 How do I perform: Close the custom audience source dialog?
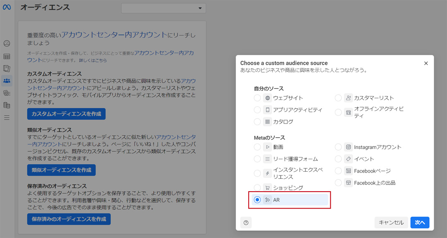tap(426, 63)
